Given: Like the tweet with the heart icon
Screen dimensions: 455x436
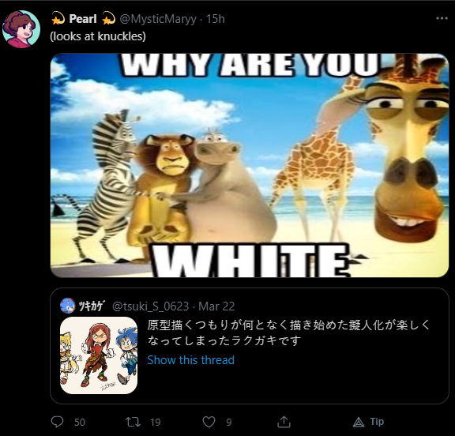Looking at the screenshot, I should point(209,422).
